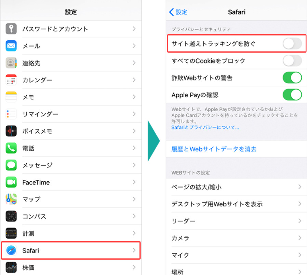Tap the FaceTime video camera icon
This screenshot has height=275, width=307.
click(11, 182)
